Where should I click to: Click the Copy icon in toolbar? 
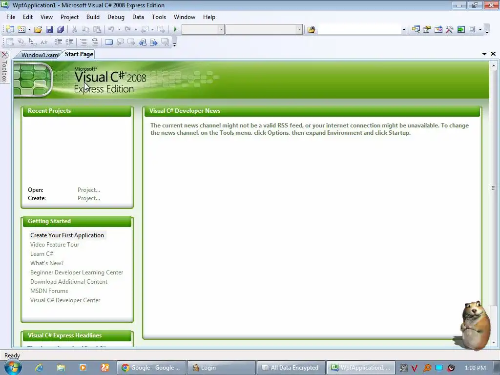click(x=85, y=29)
